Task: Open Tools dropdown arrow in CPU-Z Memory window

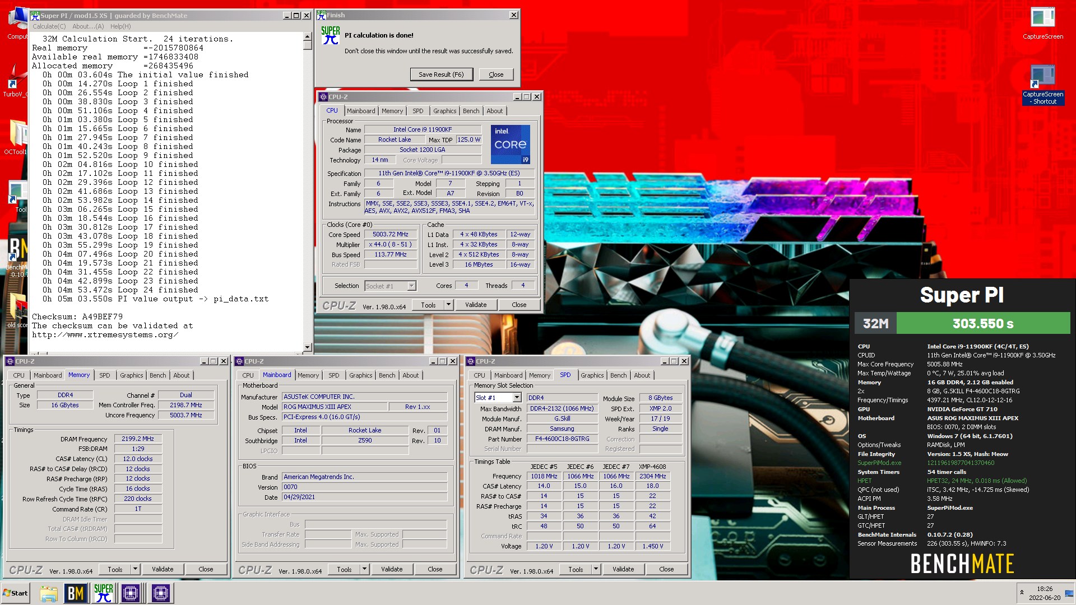Action: pos(135,569)
